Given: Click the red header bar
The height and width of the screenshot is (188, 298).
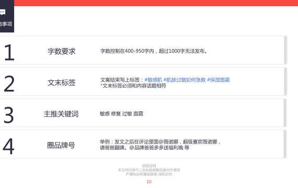Looking at the screenshot, I should [x=156, y=3].
